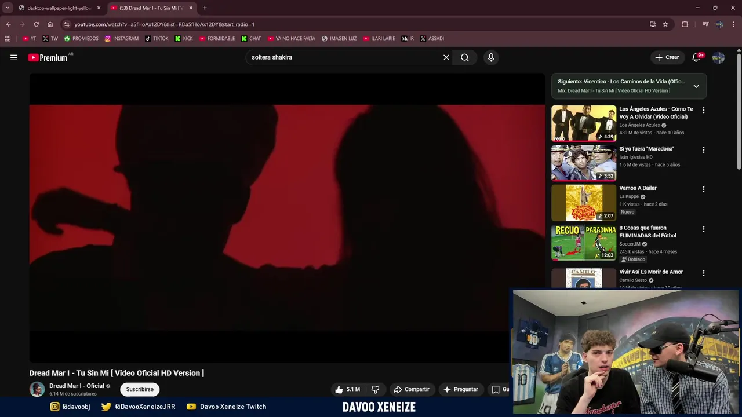Open the La Kuppé channel link
Image resolution: width=742 pixels, height=417 pixels.
(629, 196)
